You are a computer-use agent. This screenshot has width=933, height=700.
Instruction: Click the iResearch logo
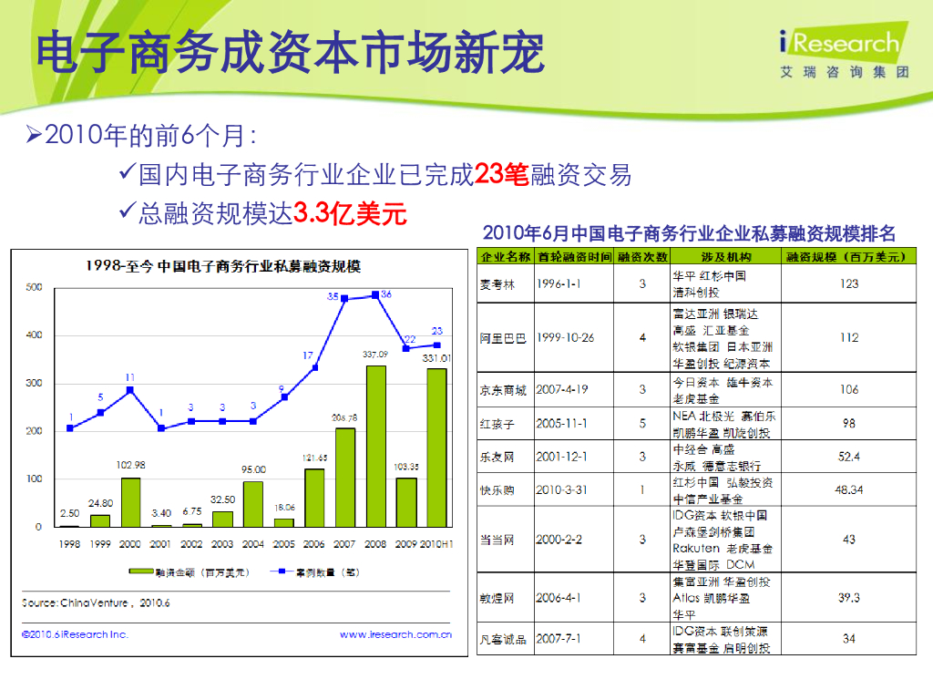(x=845, y=51)
